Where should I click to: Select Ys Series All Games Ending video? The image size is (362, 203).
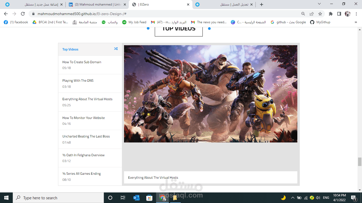tap(90, 176)
